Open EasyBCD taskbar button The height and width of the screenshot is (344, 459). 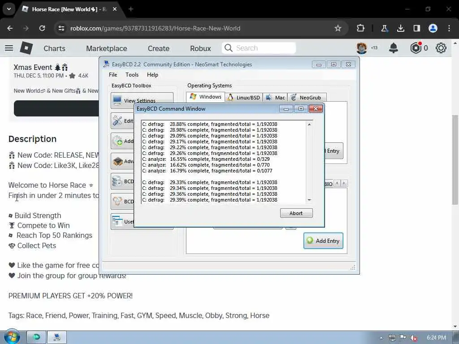[x=57, y=337]
